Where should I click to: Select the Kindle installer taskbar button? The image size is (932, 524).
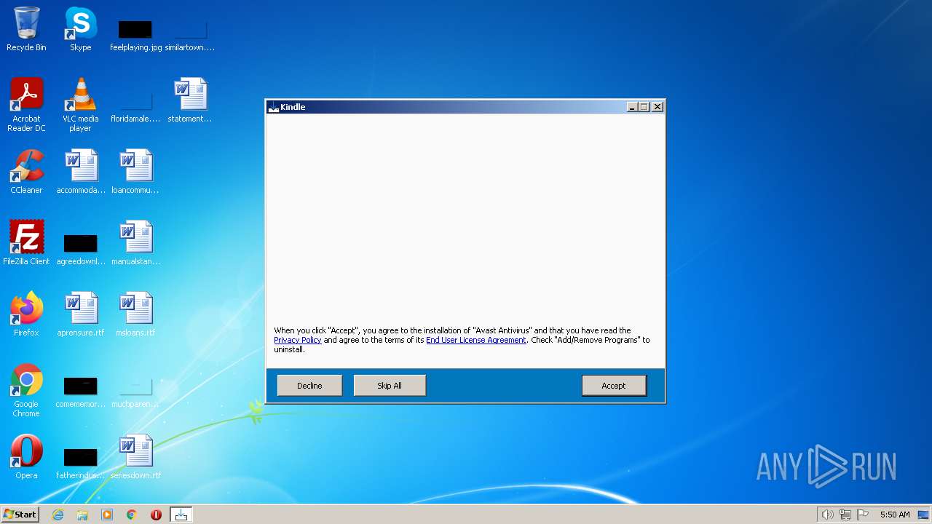point(181,515)
